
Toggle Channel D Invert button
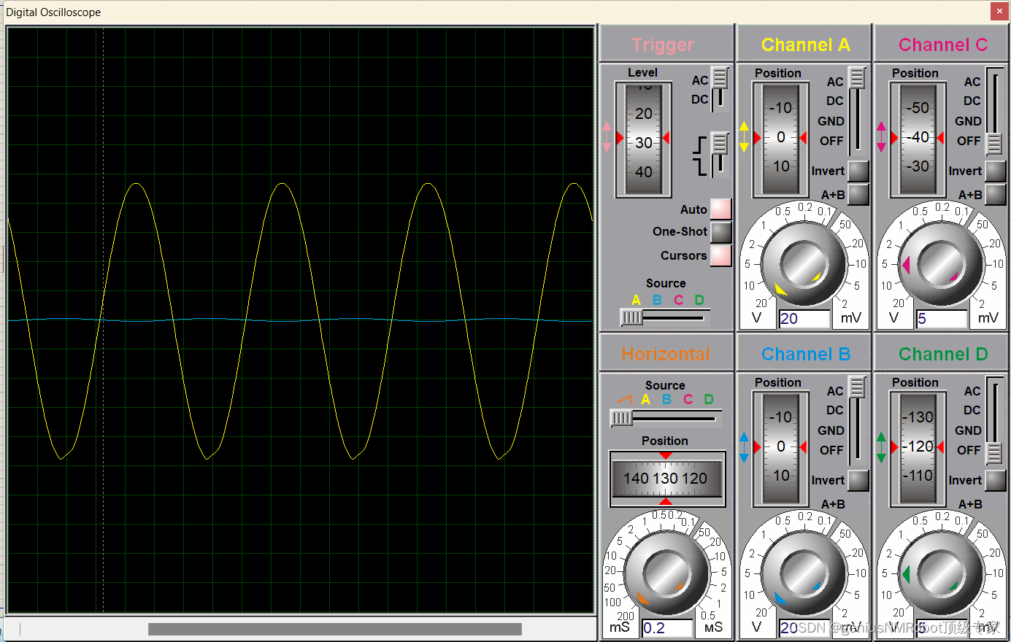[x=996, y=480]
